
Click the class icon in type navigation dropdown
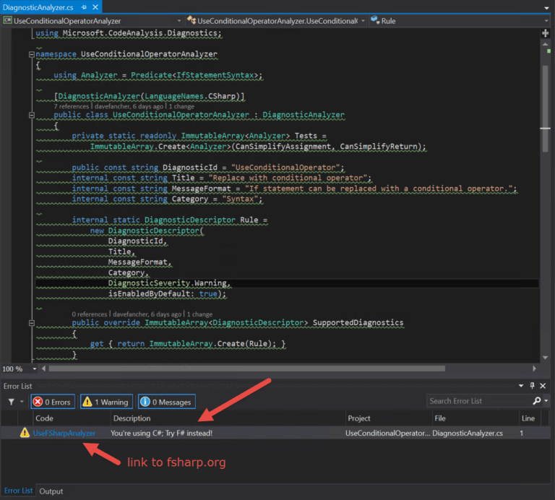192,20
